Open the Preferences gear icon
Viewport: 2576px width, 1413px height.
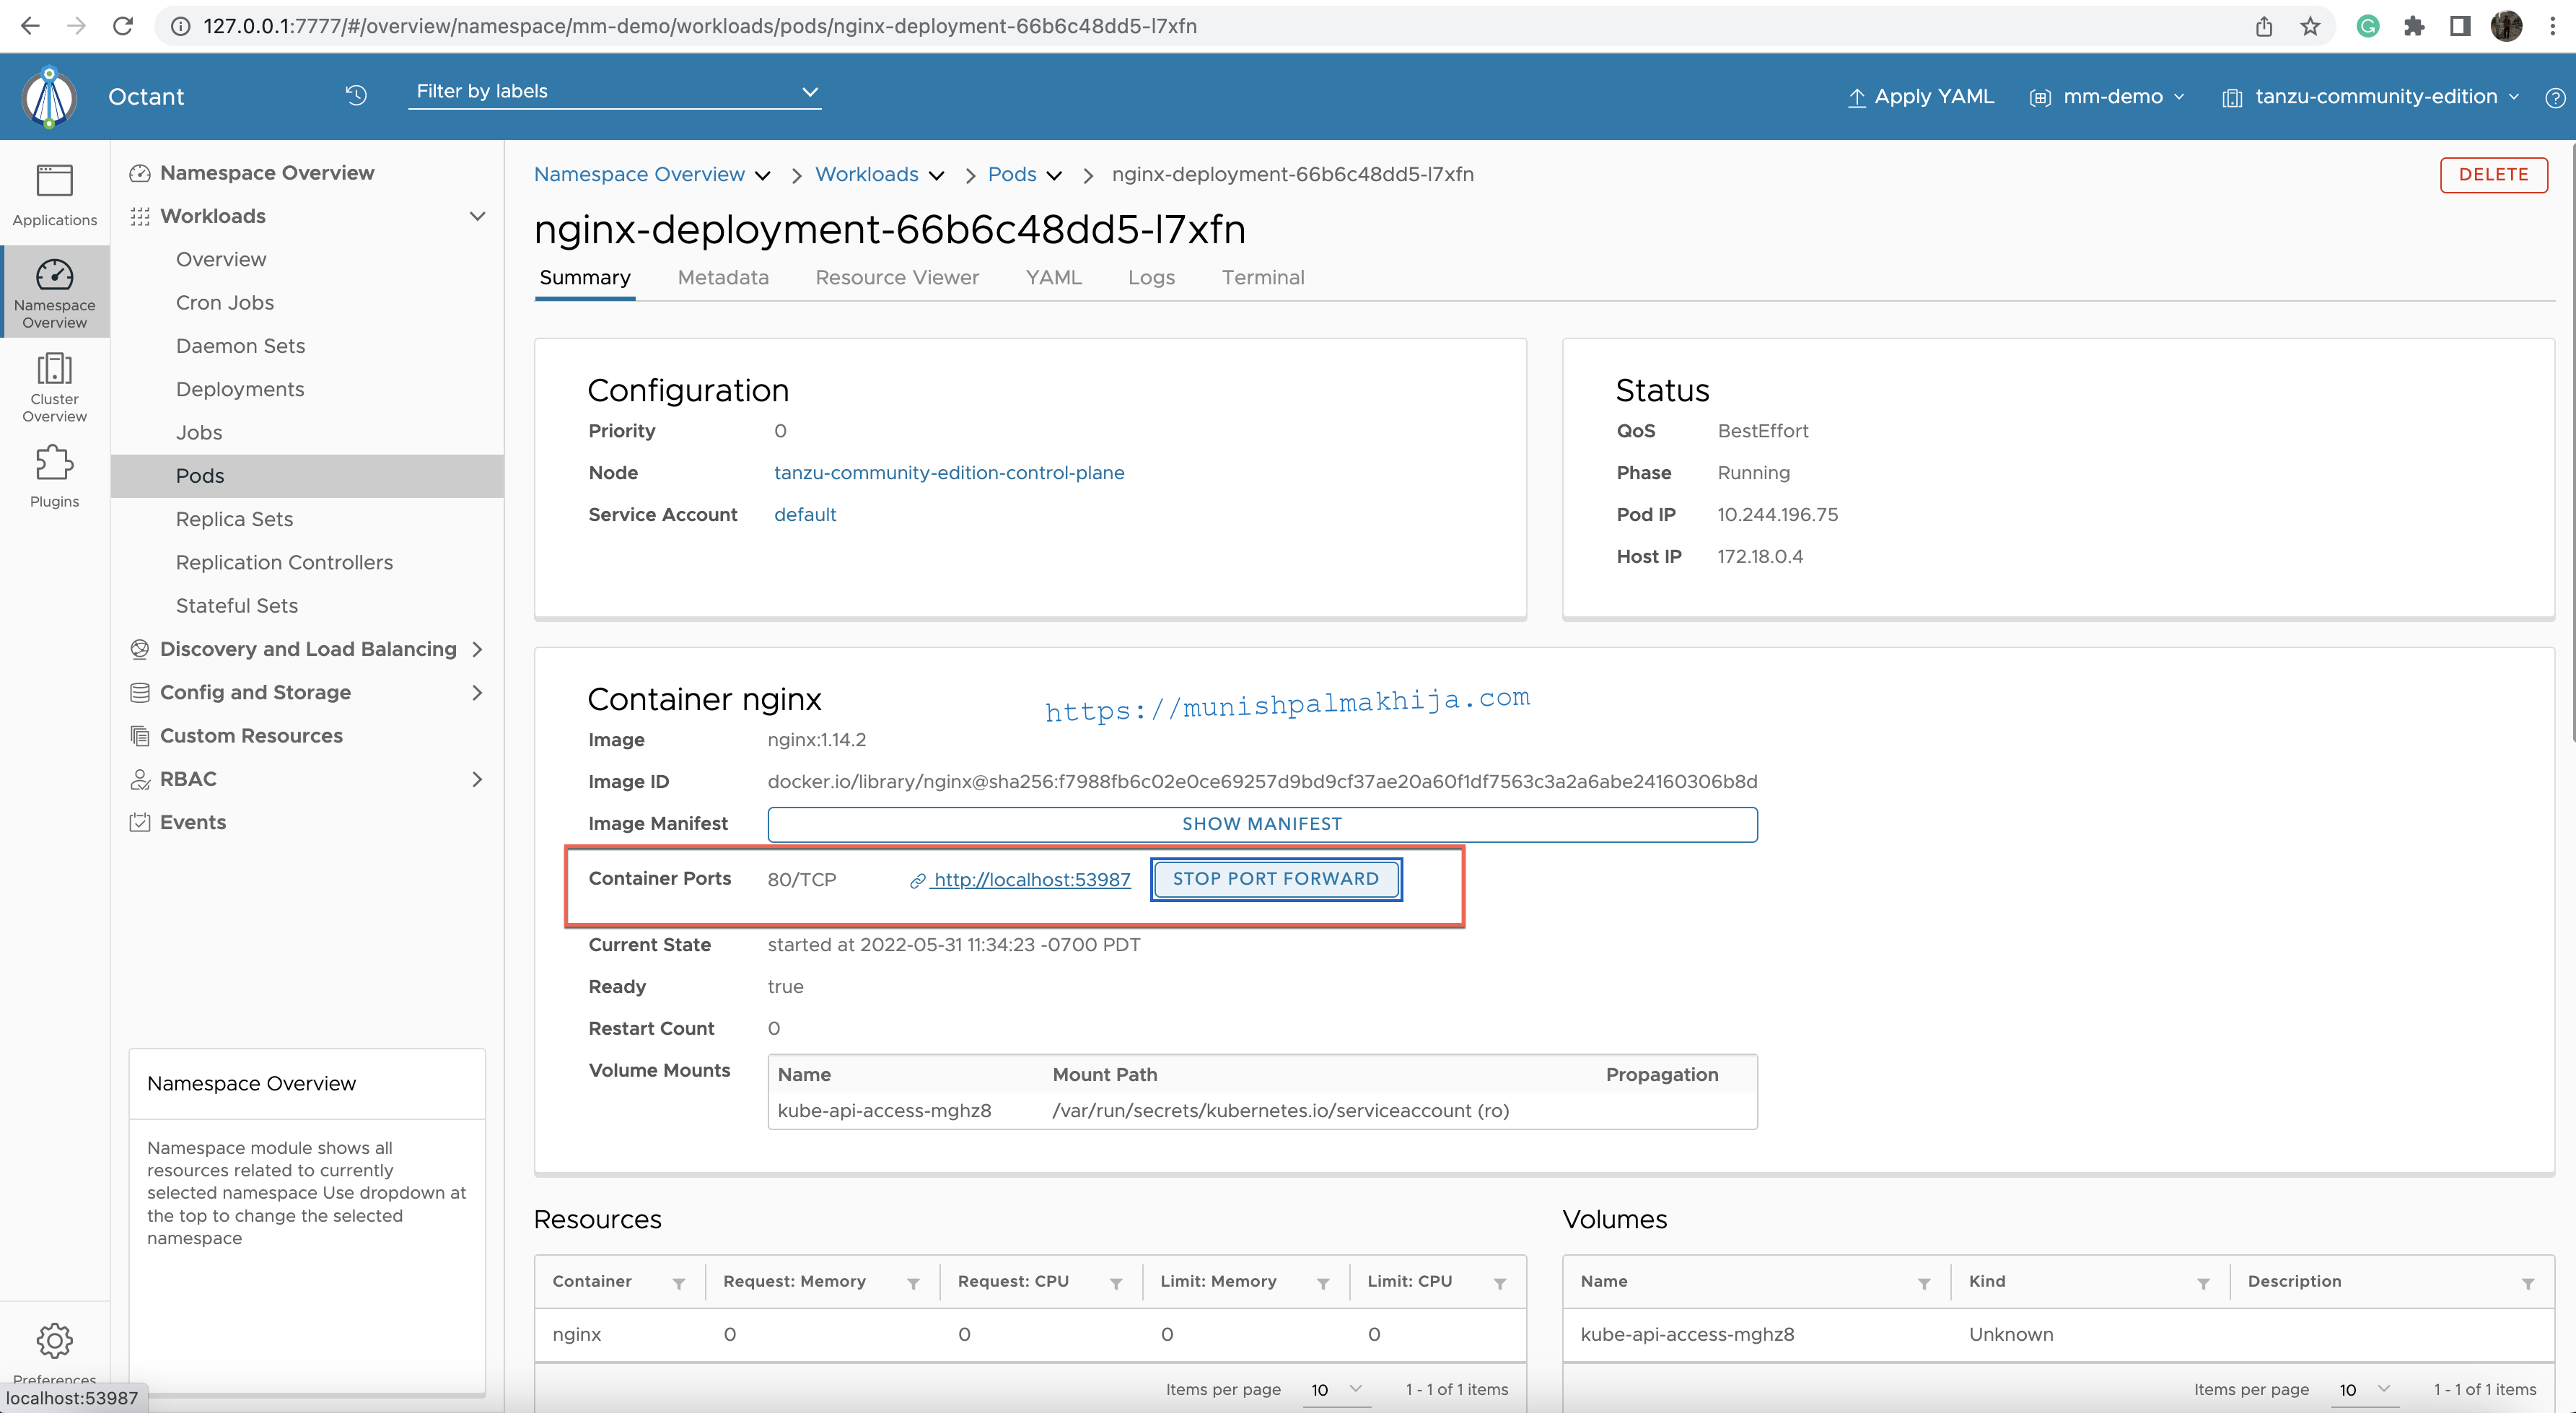54,1340
